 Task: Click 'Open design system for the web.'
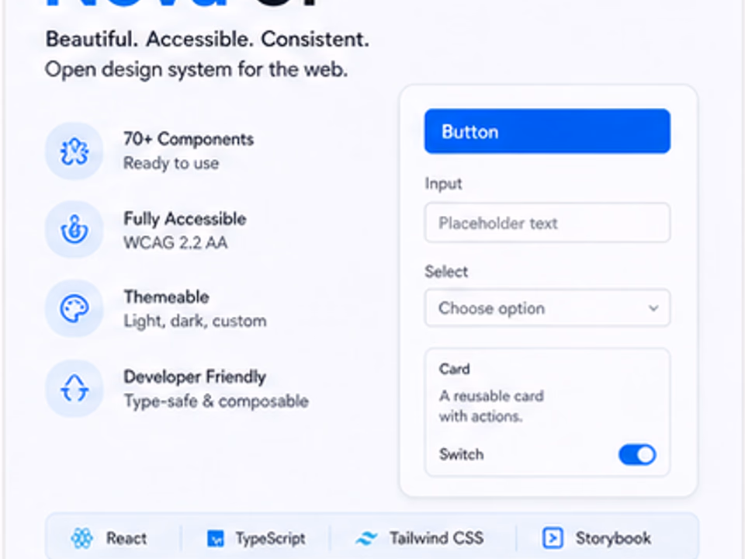coord(196,70)
